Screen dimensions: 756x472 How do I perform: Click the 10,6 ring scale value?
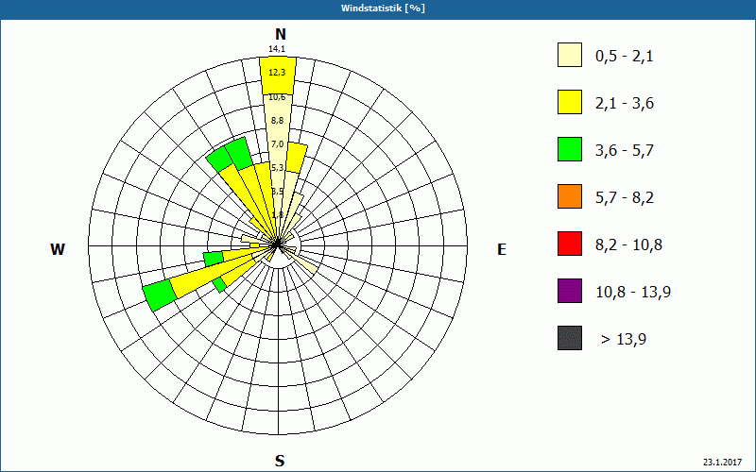(x=277, y=97)
